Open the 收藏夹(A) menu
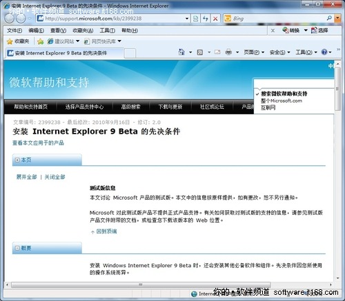This screenshot has height=301, width=345. point(83,30)
